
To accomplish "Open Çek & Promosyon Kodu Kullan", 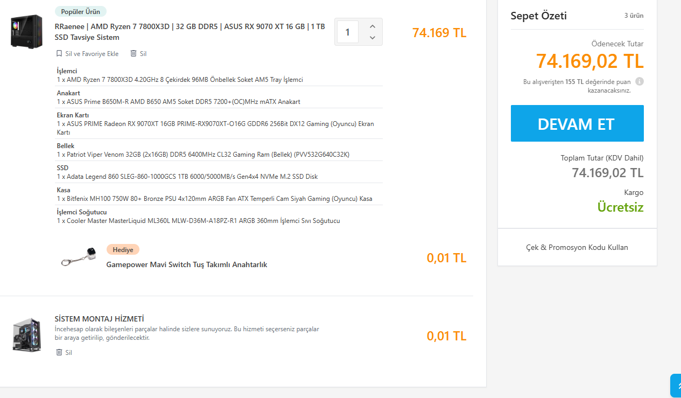I will 577,247.
